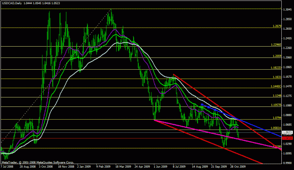Click 1.1865 on the price axis

pos(287,67)
